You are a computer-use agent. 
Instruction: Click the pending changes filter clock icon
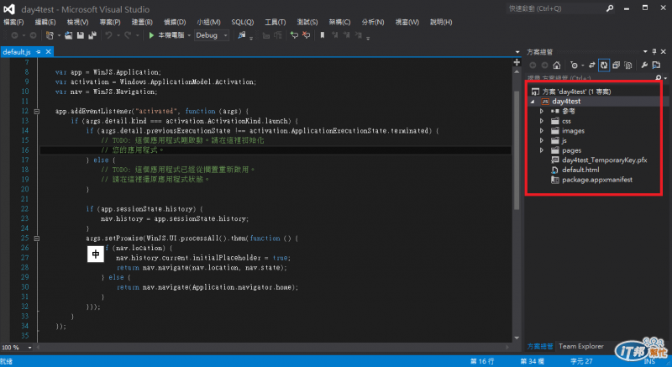(x=574, y=66)
